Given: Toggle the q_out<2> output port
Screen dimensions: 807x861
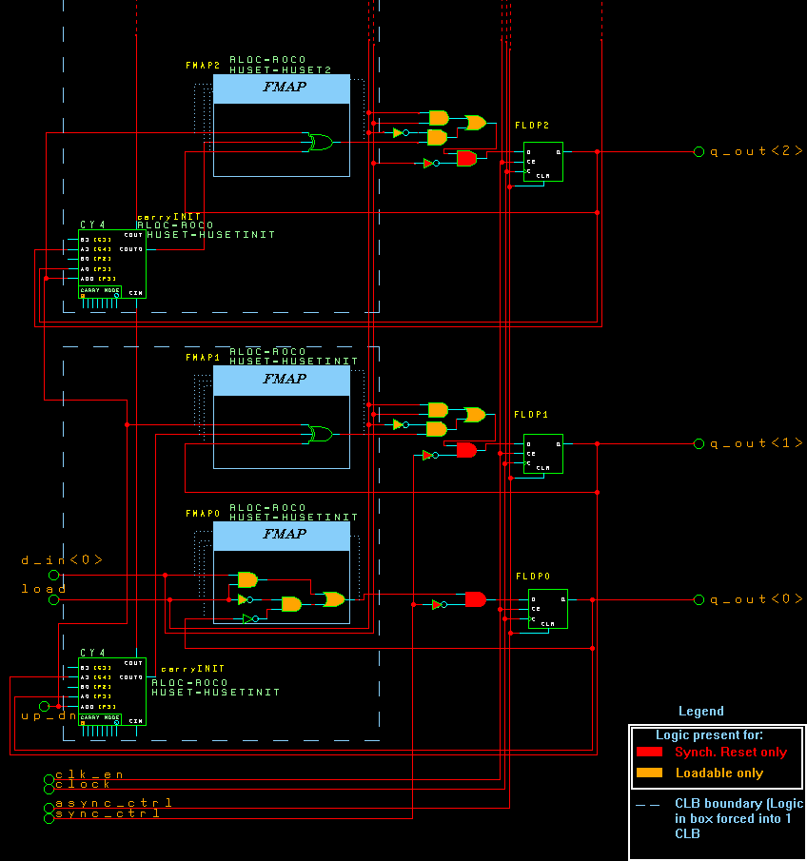Looking at the screenshot, I should coord(699,151).
